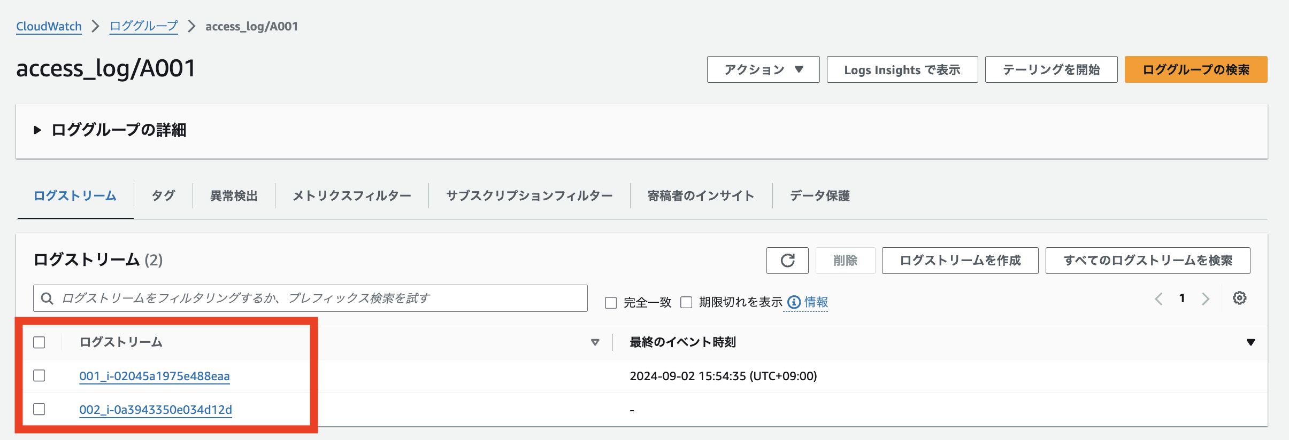Toggle 完全一致 checkbox
1289x440 pixels.
pyautogui.click(x=611, y=303)
